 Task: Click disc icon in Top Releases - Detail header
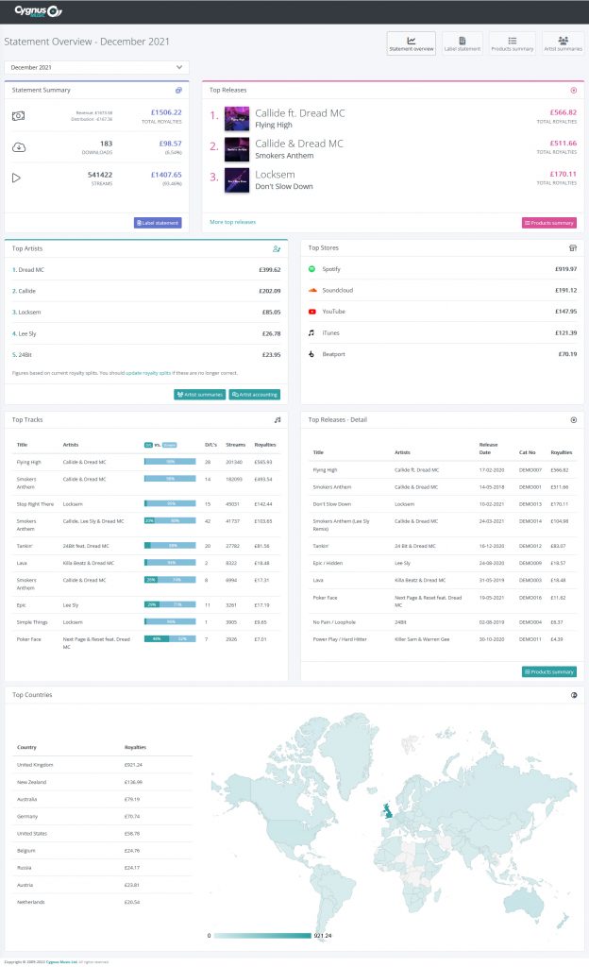[574, 420]
